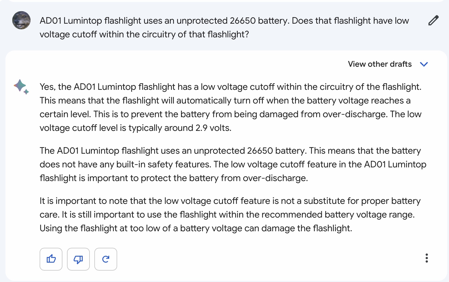Viewport: 449px width, 282px height.
Task: Click the sentence starting "Using the flashlight at too low"
Action: [196, 228]
